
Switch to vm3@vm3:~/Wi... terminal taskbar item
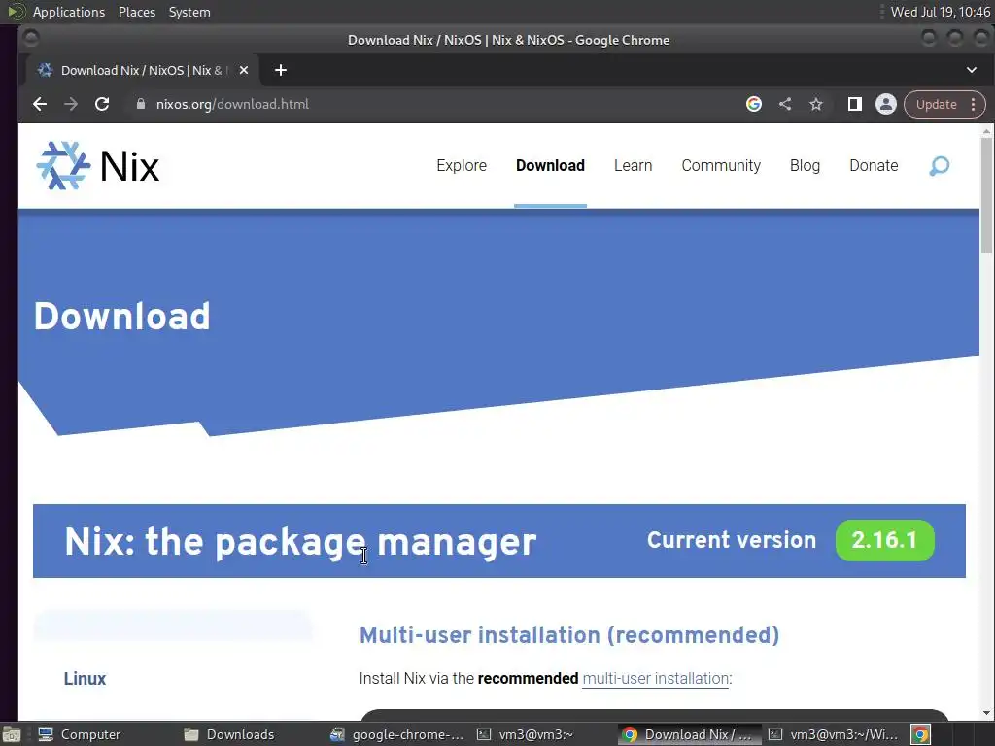pyautogui.click(x=834, y=734)
